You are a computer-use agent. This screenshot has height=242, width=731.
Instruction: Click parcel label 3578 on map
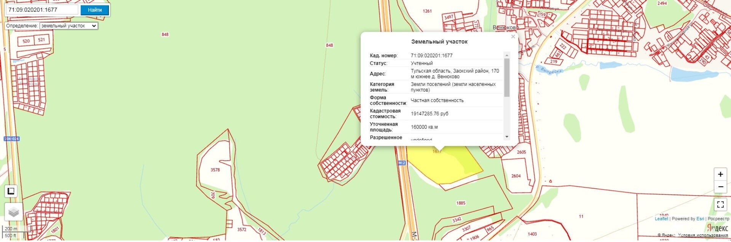point(215,170)
